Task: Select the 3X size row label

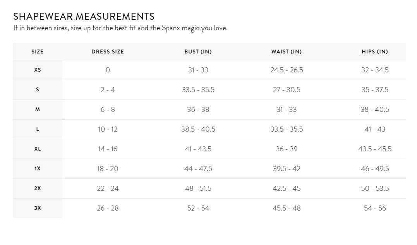Action: tap(38, 208)
